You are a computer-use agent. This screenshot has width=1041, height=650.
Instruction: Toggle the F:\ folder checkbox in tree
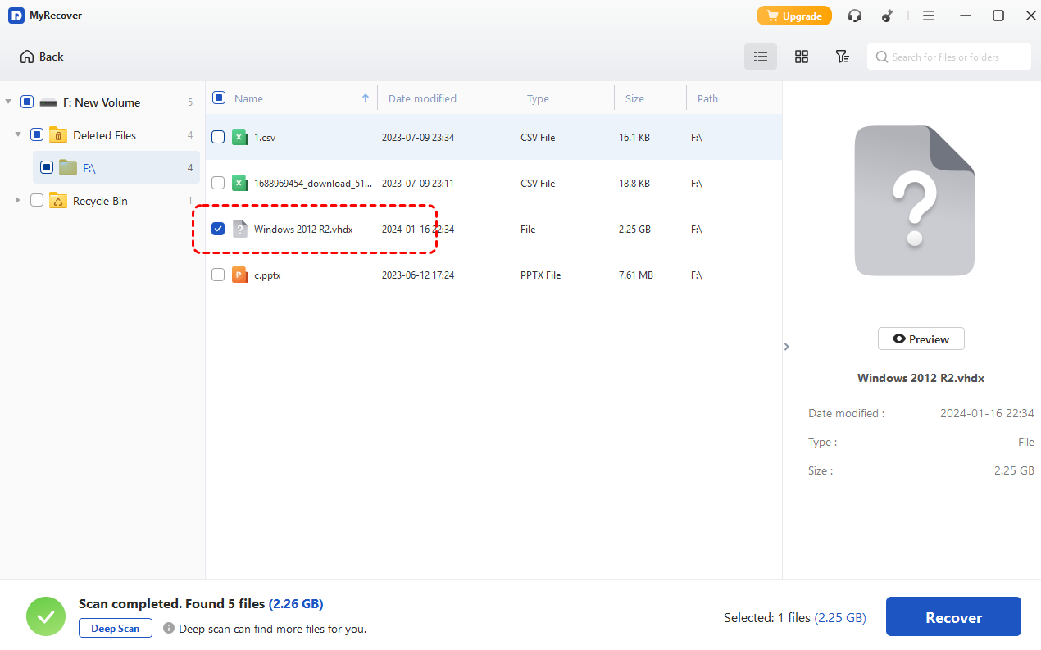tap(47, 167)
